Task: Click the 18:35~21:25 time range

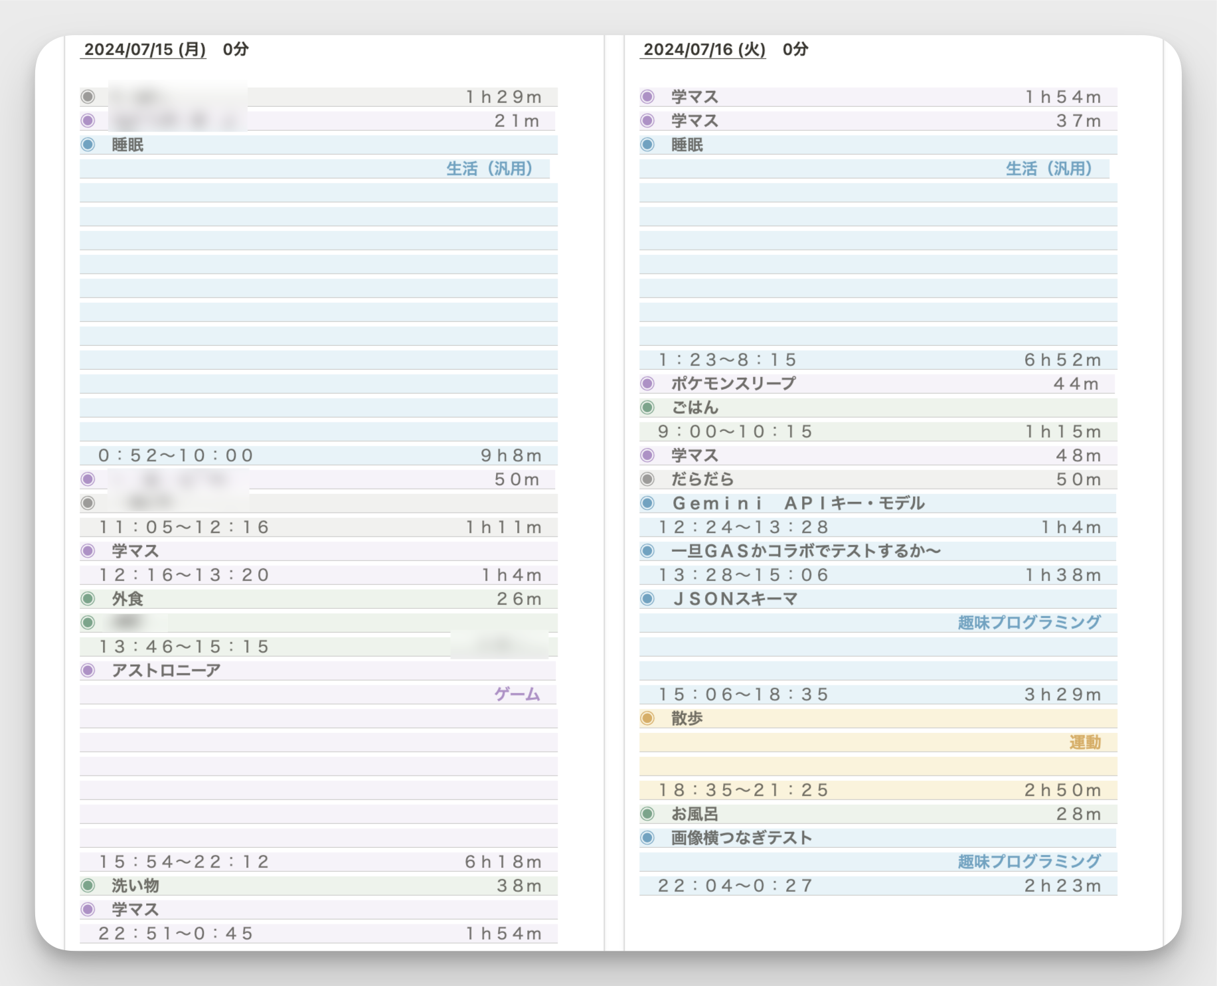Action: coord(744,790)
